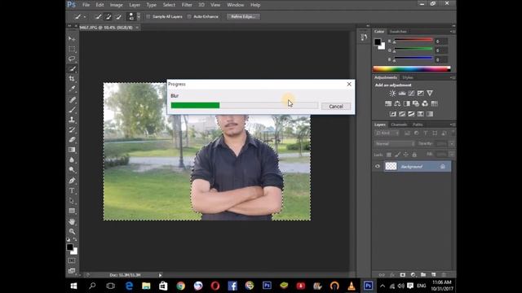The image size is (522, 293).
Task: Open the Image menu
Action: click(x=116, y=5)
